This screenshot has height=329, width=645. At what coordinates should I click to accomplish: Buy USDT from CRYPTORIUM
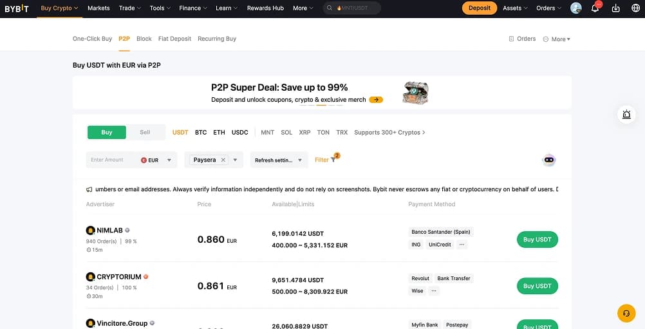coord(537,286)
